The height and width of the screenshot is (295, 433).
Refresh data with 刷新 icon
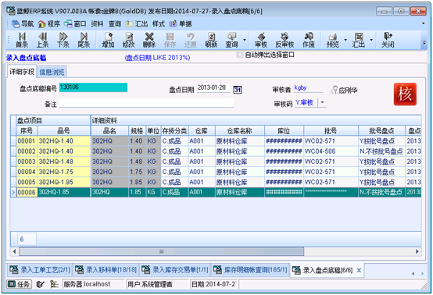(x=211, y=40)
